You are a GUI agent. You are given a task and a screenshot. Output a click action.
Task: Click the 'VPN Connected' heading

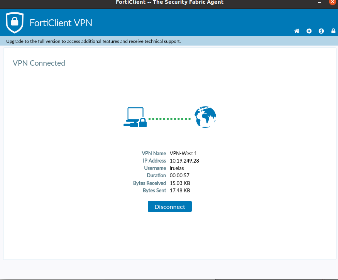[39, 63]
